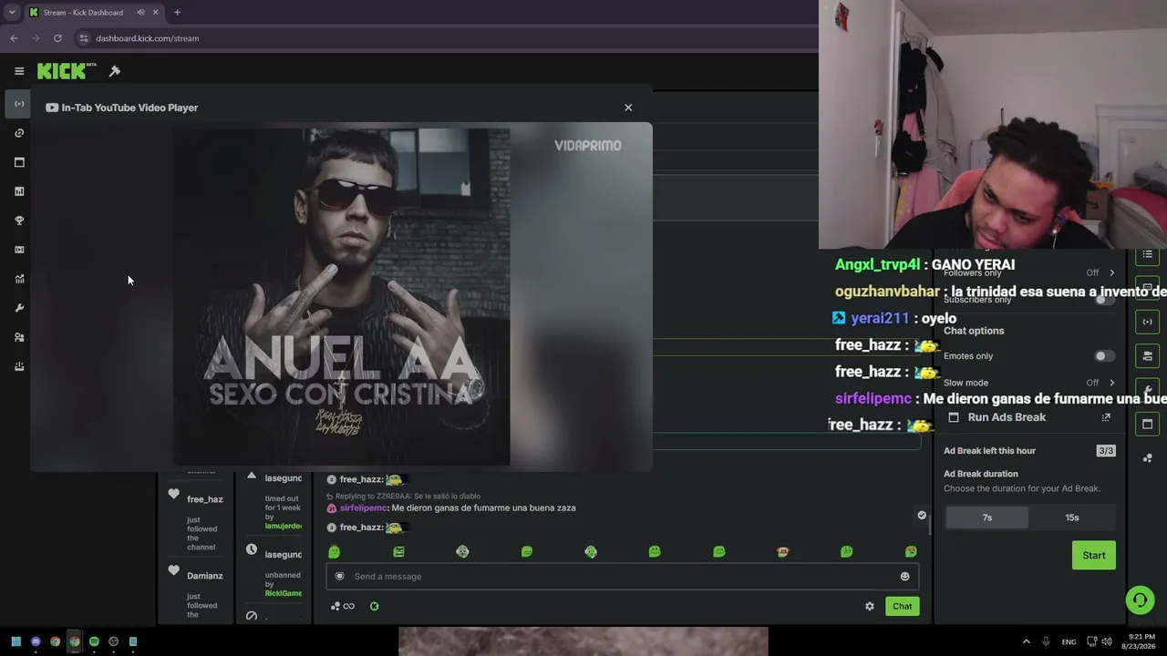Image resolution: width=1167 pixels, height=656 pixels.
Task: Open the analytics graph icon in left sidebar
Action: tap(19, 279)
